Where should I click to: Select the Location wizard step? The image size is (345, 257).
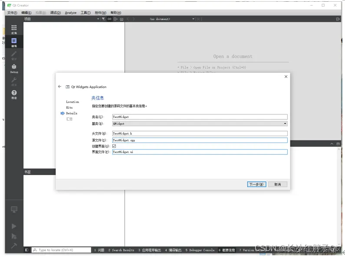[72, 102]
